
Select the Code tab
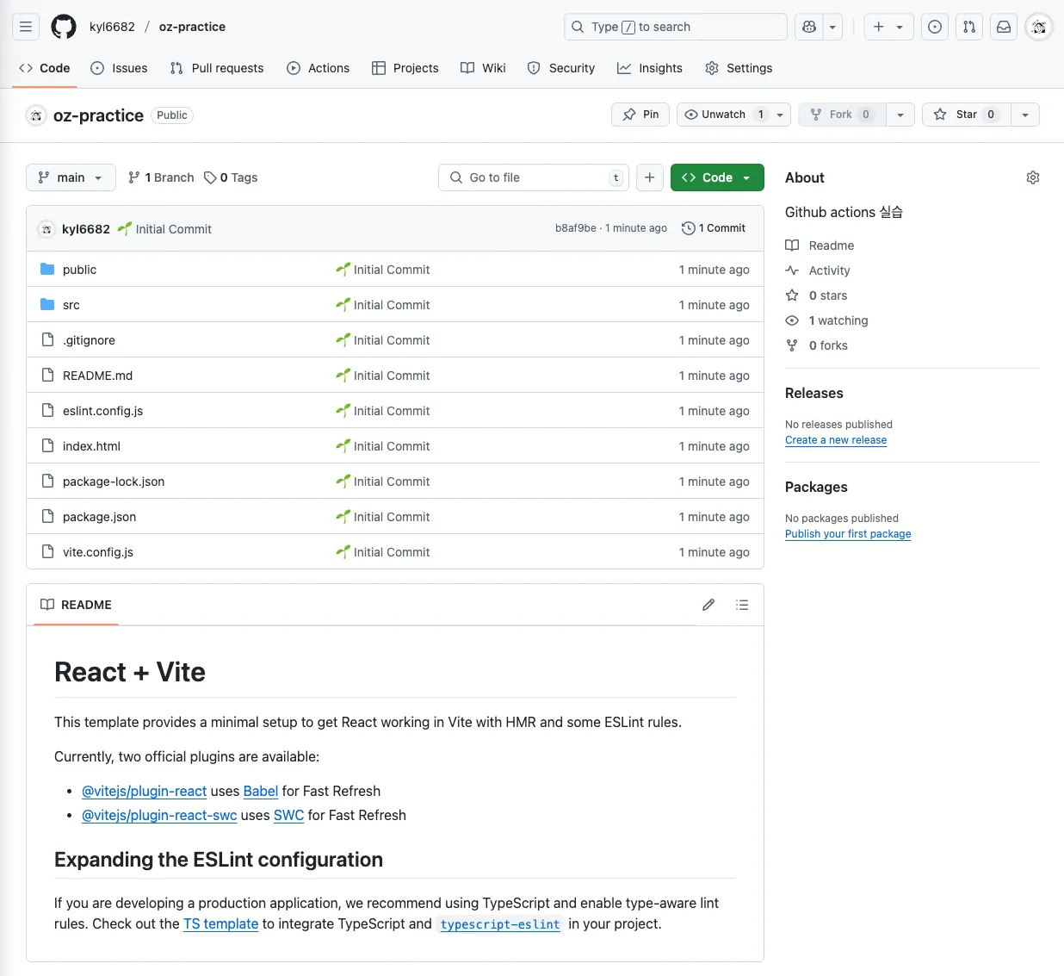[45, 68]
